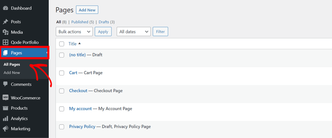Viewport: 332px width, 138px height.
Task: Click the Add New page button
Action: [87, 10]
